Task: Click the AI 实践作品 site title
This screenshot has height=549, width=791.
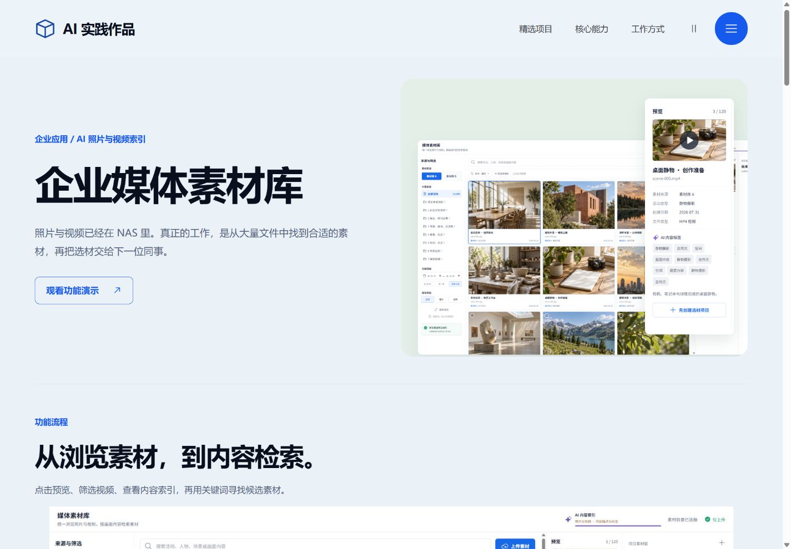Action: (99, 29)
